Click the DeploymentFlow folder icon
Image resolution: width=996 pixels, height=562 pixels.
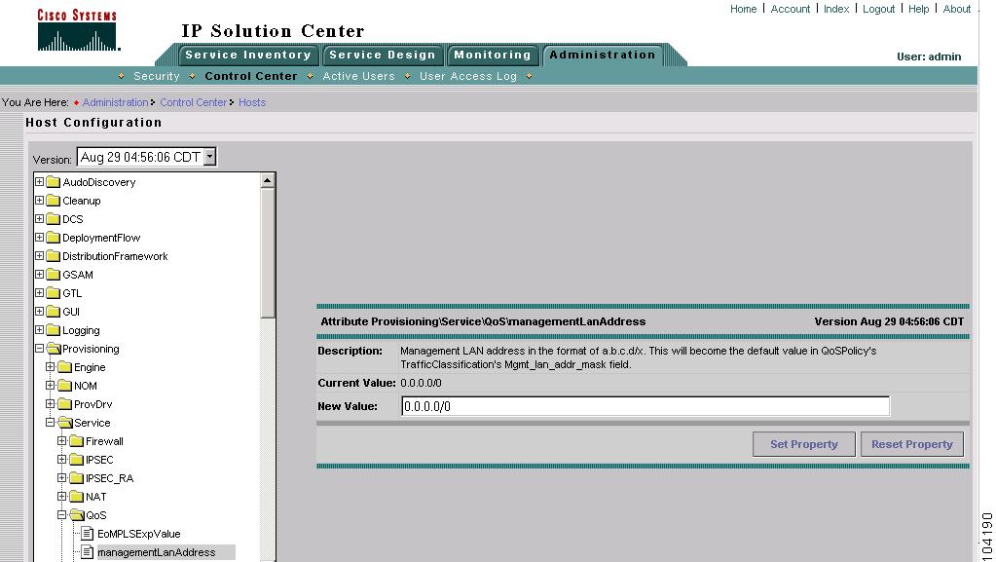[x=54, y=238]
